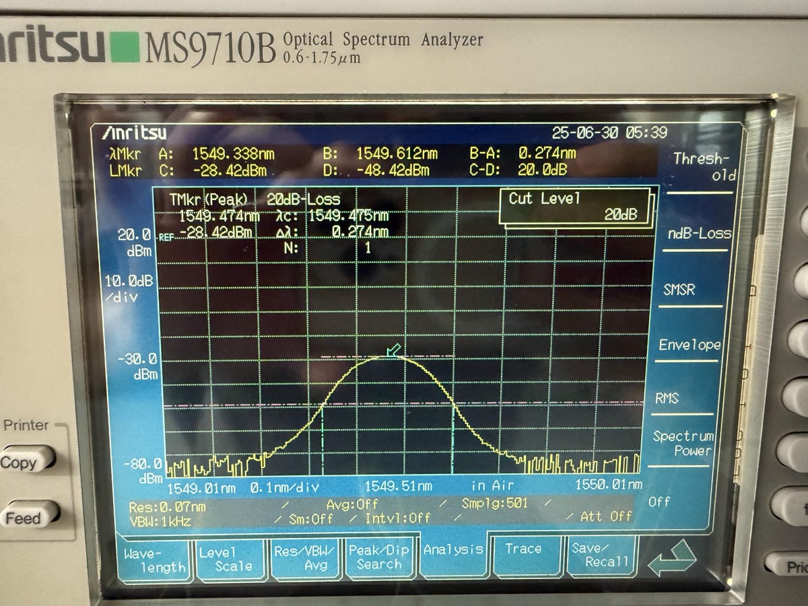
Task: Click the marker C level -28.42dBm in the LMkr row
Action: tap(229, 171)
